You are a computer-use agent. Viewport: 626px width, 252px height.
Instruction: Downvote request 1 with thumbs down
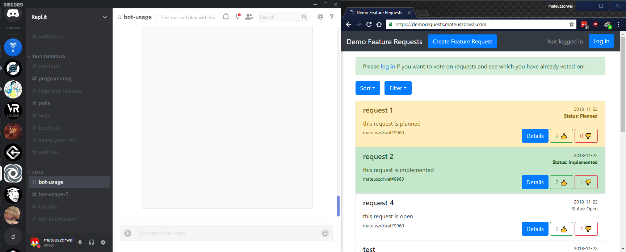pos(586,136)
